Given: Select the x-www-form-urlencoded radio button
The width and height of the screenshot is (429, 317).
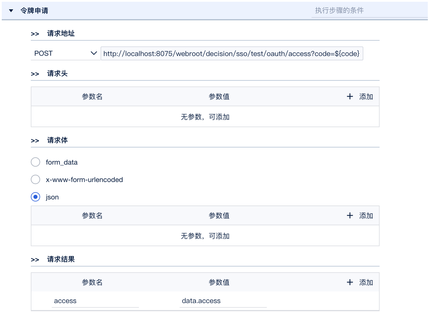Looking at the screenshot, I should click(x=35, y=179).
